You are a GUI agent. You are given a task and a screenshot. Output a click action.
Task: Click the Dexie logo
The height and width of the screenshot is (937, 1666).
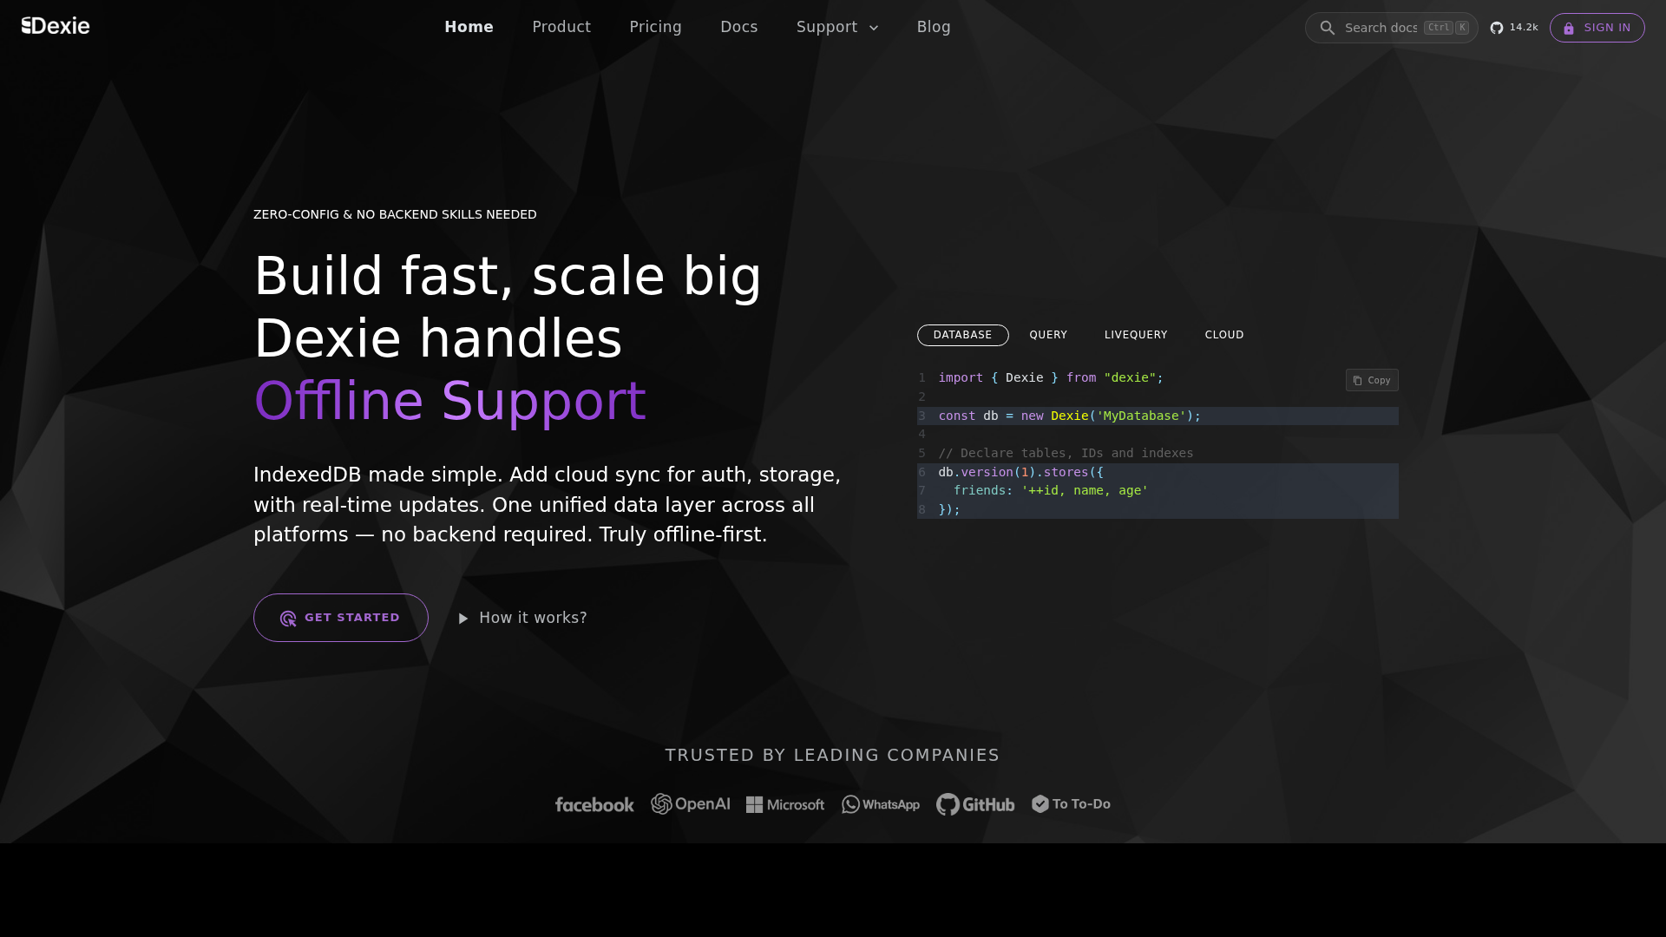tap(55, 27)
